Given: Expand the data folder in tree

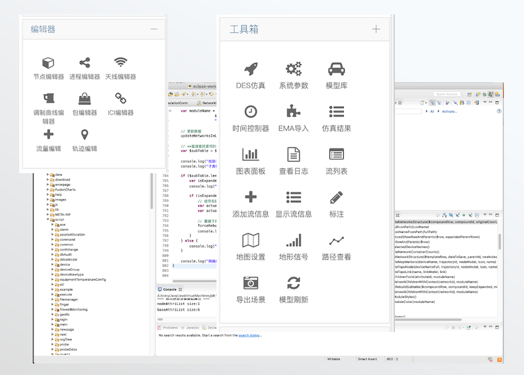Looking at the screenshot, I should [47, 175].
